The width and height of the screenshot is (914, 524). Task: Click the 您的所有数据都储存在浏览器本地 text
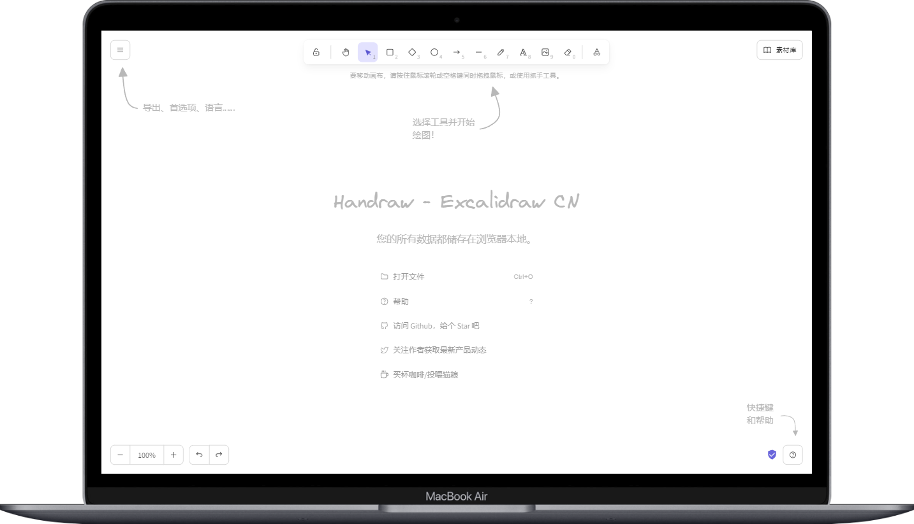pyautogui.click(x=454, y=239)
